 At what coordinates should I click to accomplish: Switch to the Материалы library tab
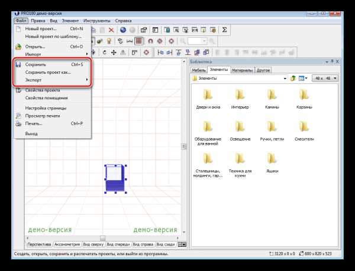coord(241,70)
